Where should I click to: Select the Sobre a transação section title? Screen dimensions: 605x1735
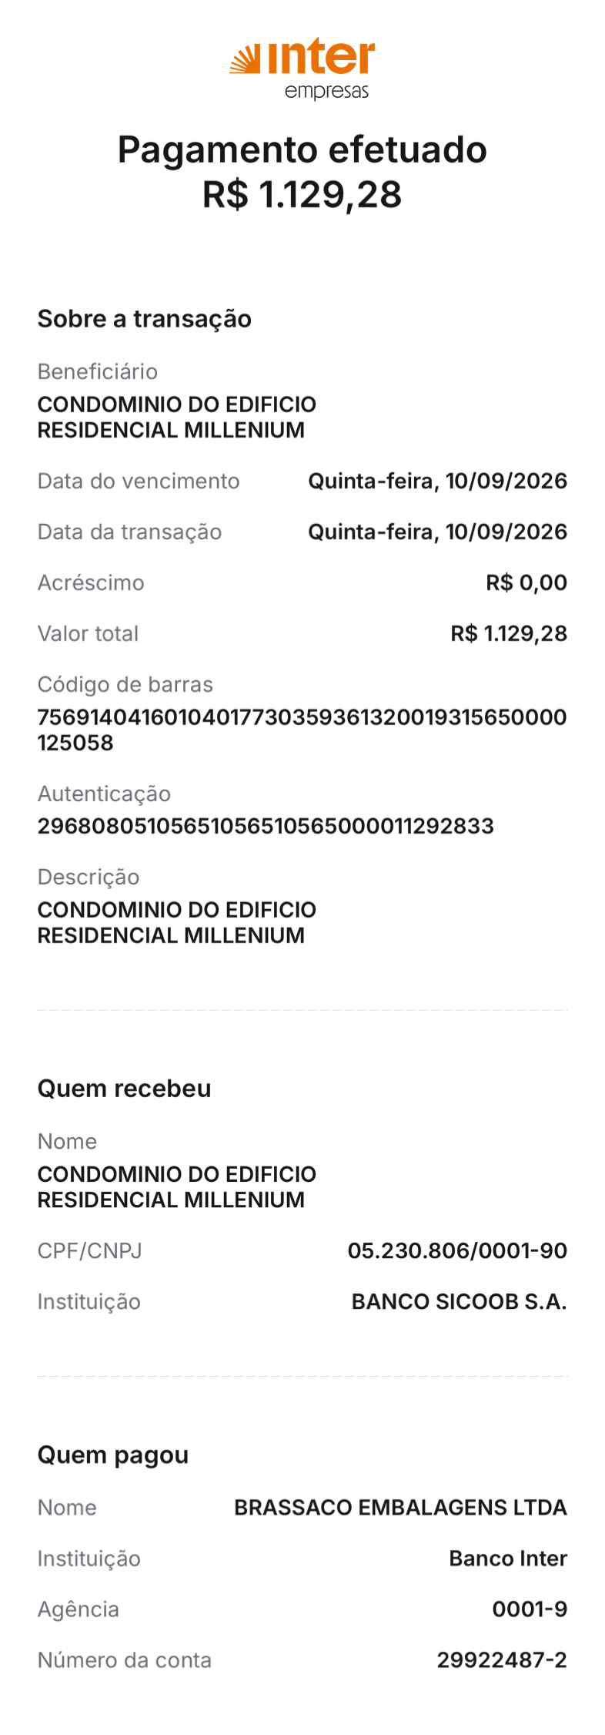pos(145,319)
